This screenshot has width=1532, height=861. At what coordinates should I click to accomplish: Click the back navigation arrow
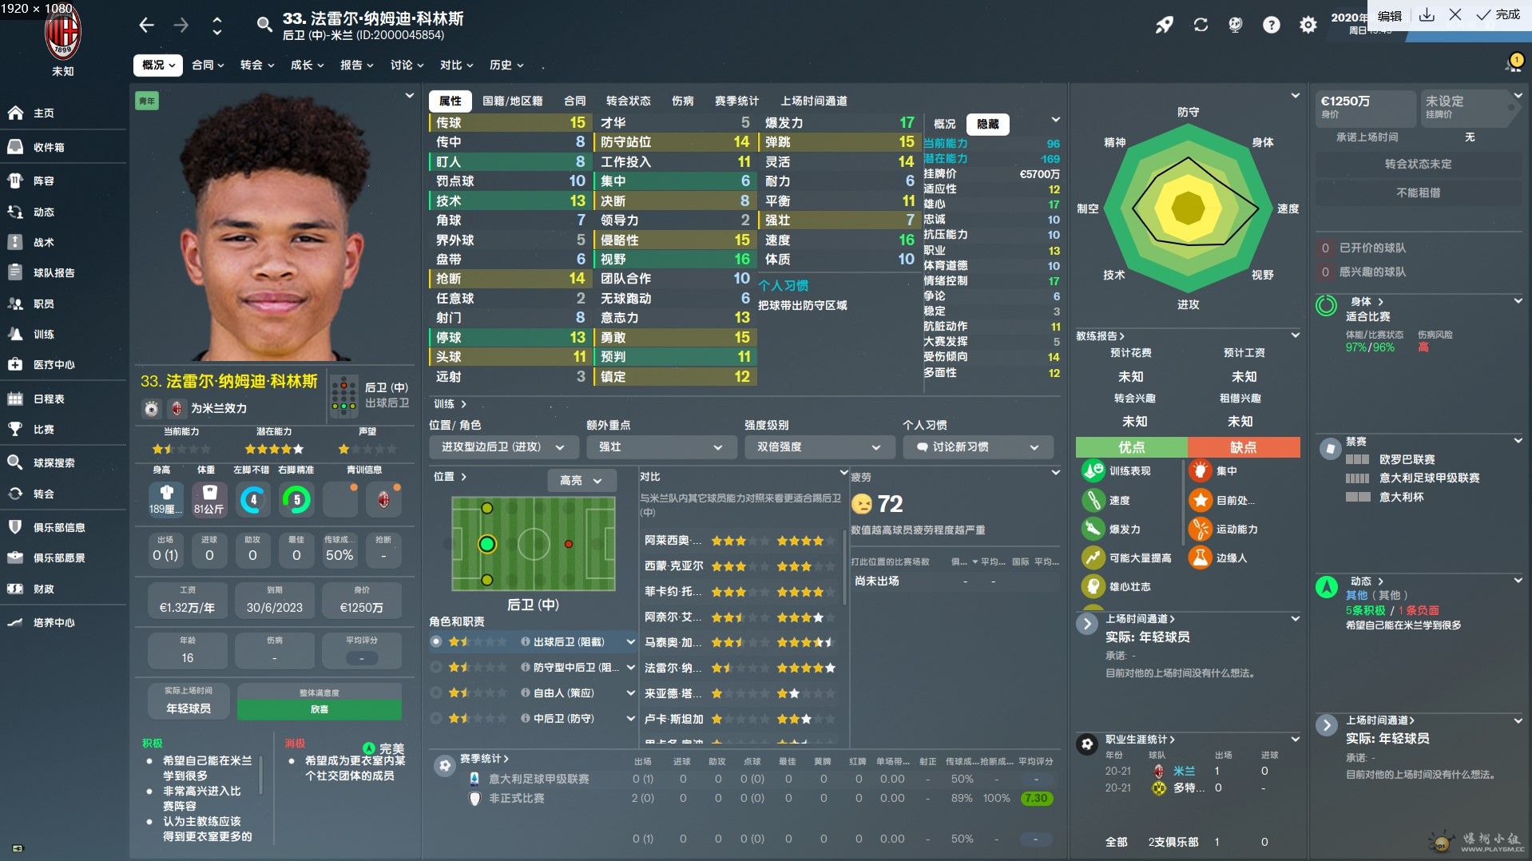click(146, 26)
